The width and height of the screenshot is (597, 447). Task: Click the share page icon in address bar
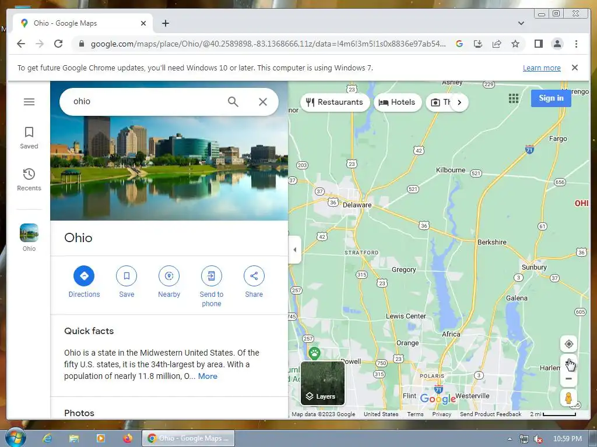[497, 44]
